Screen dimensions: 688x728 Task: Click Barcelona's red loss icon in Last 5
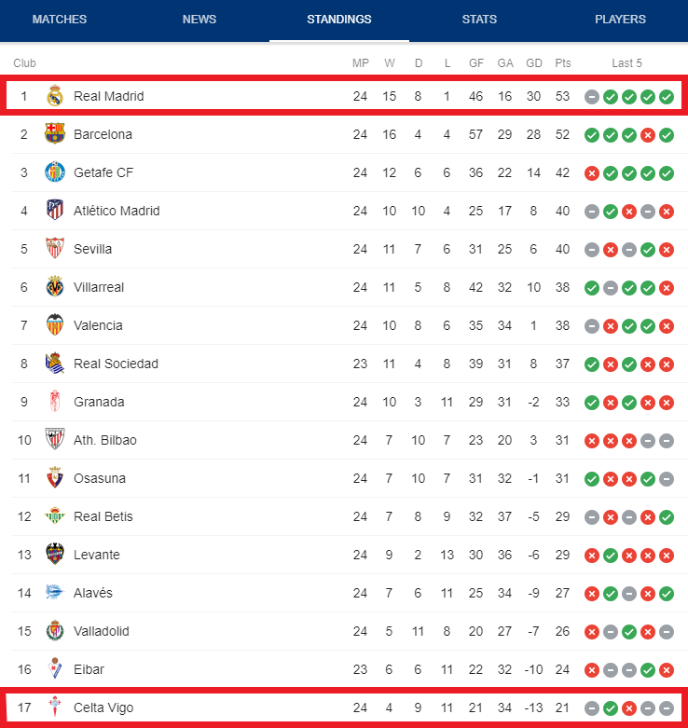click(x=648, y=135)
